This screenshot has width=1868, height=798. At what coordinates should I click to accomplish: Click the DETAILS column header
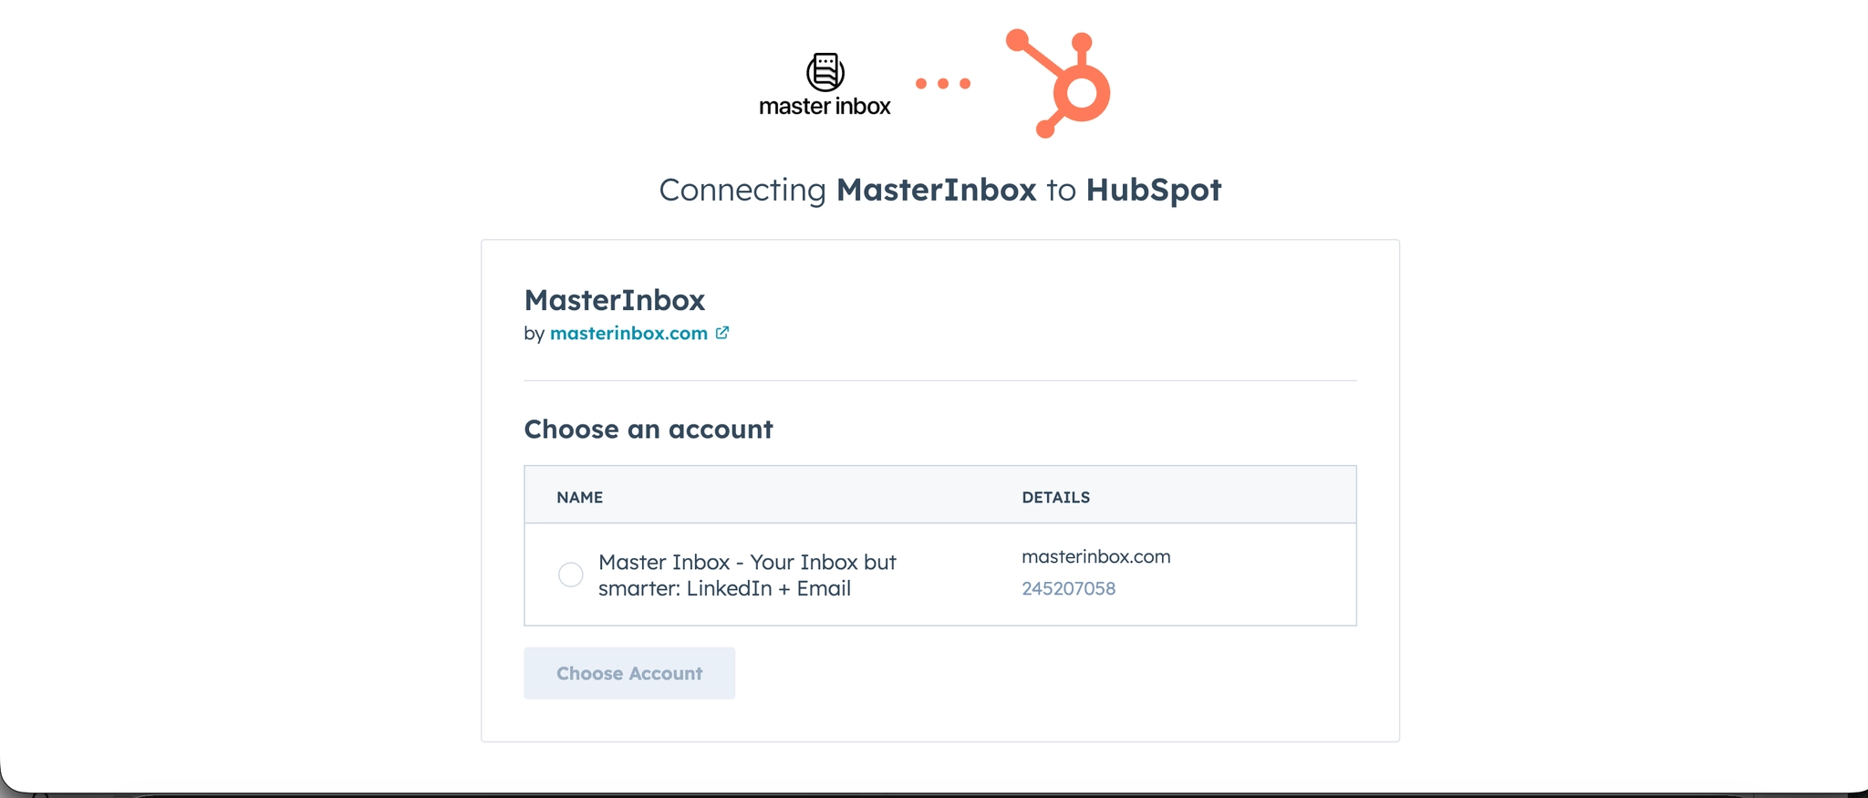[x=1055, y=497]
